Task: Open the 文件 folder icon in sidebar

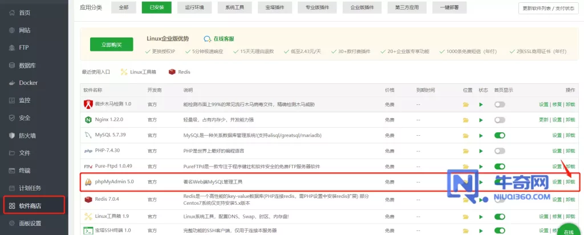Action: click(12, 153)
